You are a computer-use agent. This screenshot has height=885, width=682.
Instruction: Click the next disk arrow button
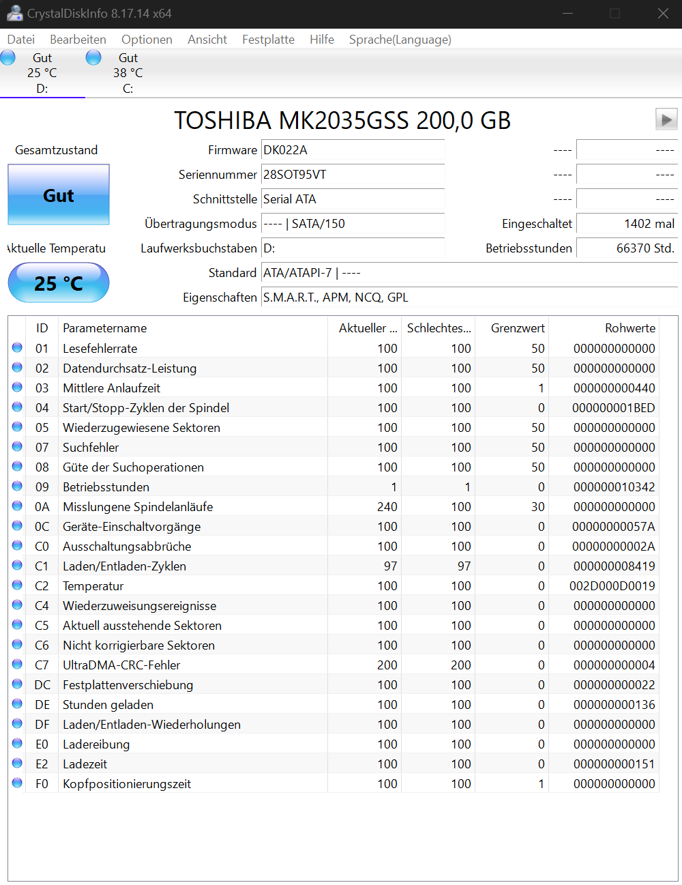pos(666,119)
